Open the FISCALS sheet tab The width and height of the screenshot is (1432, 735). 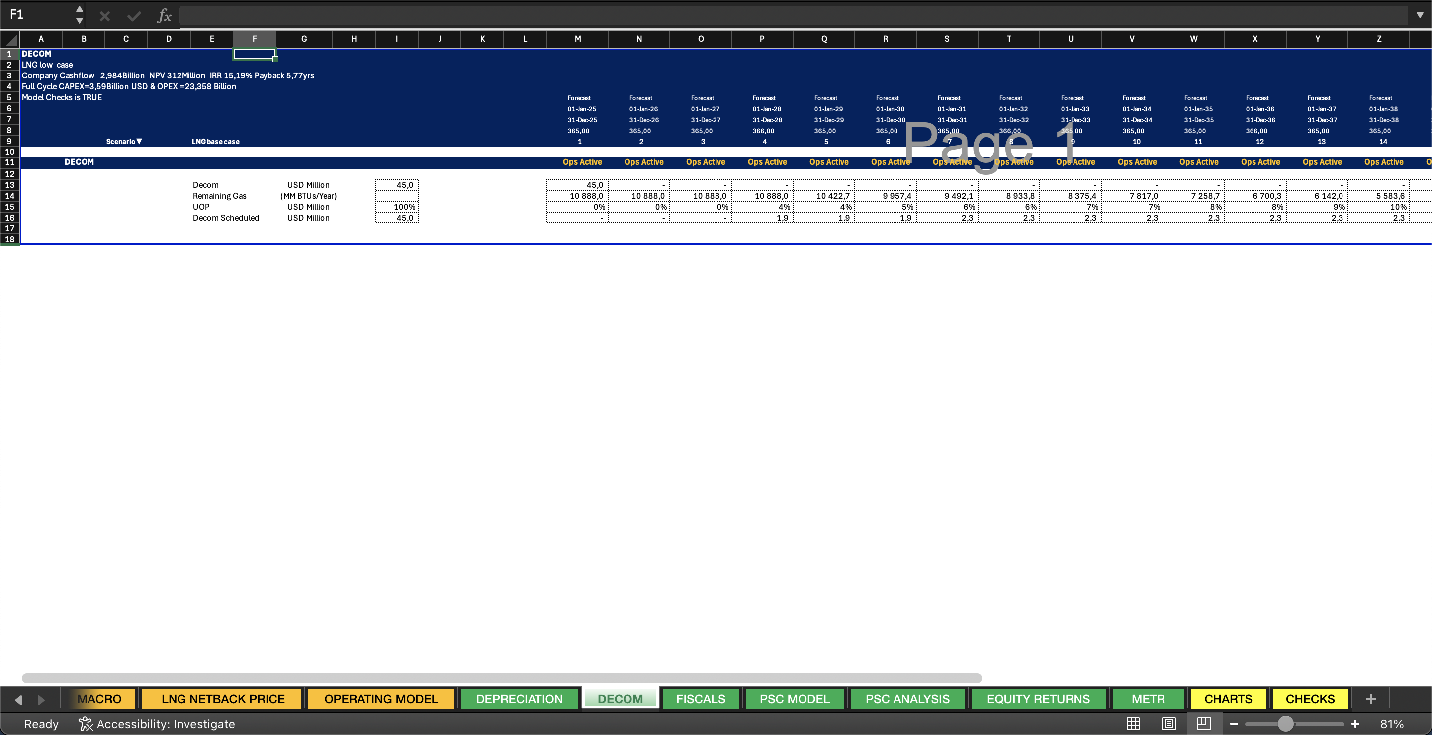click(701, 699)
